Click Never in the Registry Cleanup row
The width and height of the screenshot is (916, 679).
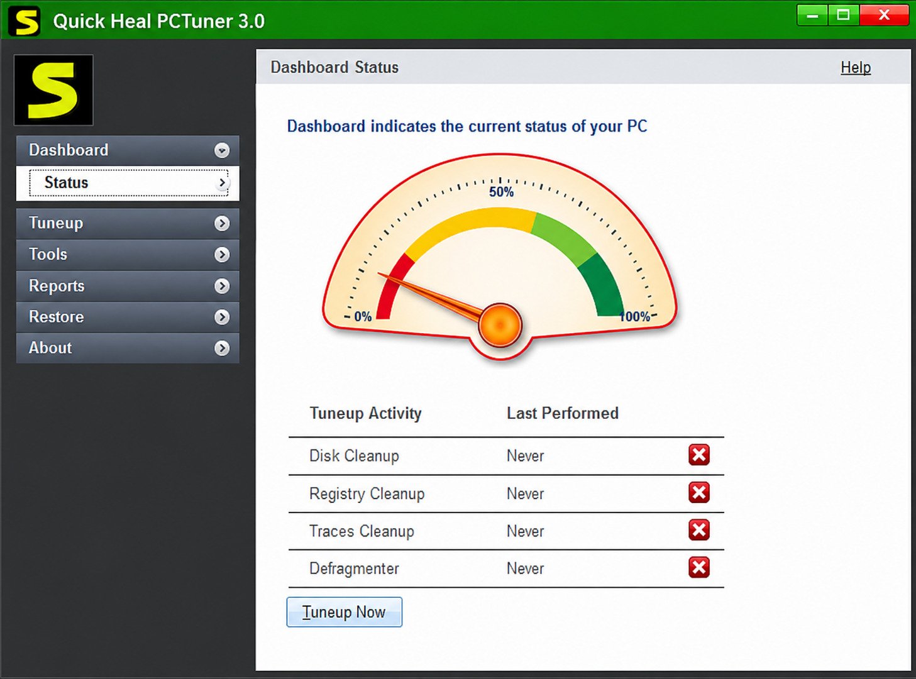525,494
